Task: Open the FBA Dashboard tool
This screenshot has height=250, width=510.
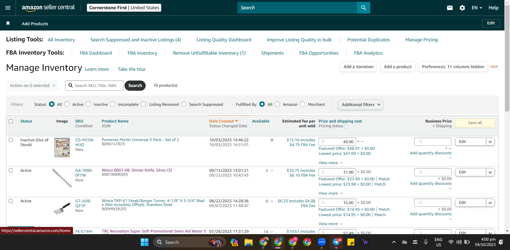Action: pos(96,53)
